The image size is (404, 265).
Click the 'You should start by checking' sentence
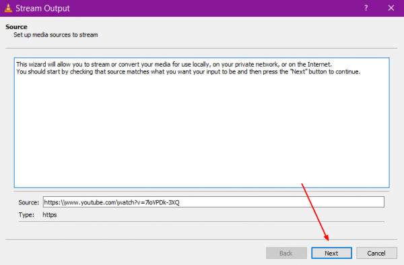click(189, 71)
